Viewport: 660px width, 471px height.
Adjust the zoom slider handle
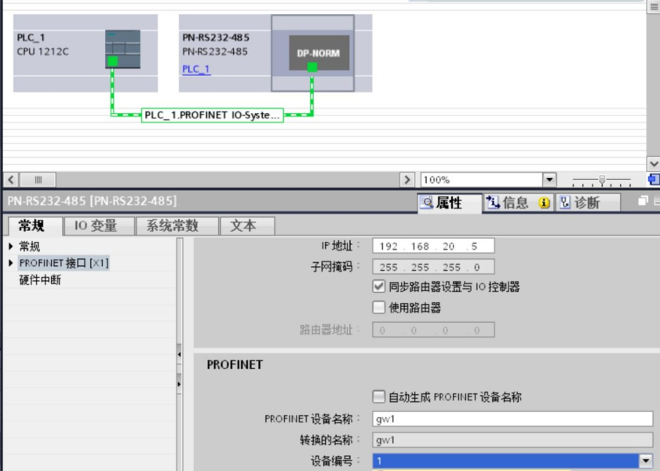click(x=602, y=180)
